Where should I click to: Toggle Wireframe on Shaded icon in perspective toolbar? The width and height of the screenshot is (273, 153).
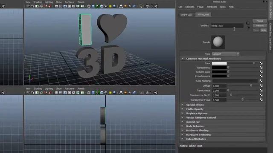tap(102, 6)
